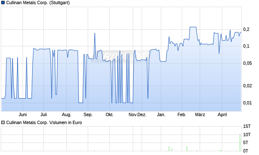Select the 'Jan.' x-axis label

tap(161, 114)
